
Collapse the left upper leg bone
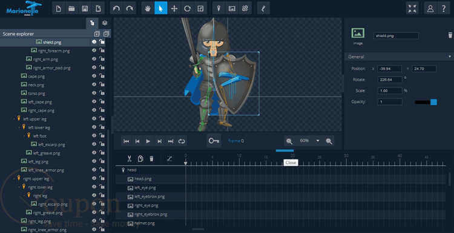coord(15,119)
